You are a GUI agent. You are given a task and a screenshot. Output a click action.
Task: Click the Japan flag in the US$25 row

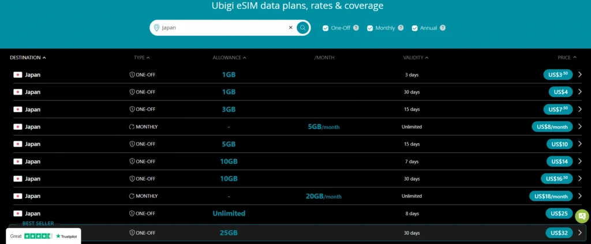(18, 213)
